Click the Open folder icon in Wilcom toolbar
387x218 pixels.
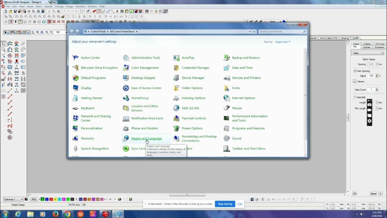coord(11,12)
